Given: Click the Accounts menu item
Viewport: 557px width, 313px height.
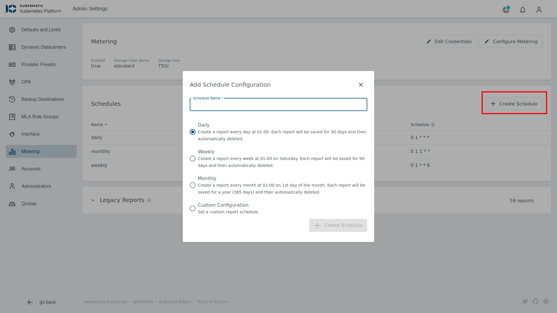Looking at the screenshot, I should click(30, 169).
